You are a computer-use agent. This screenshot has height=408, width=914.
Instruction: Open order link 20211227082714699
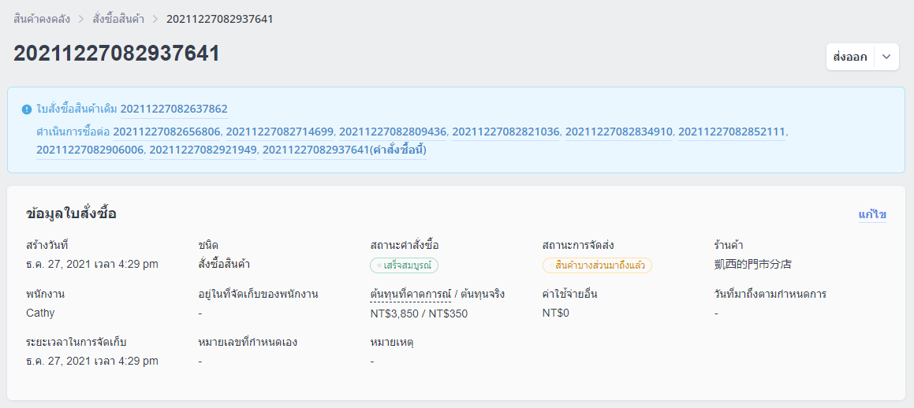(x=280, y=132)
